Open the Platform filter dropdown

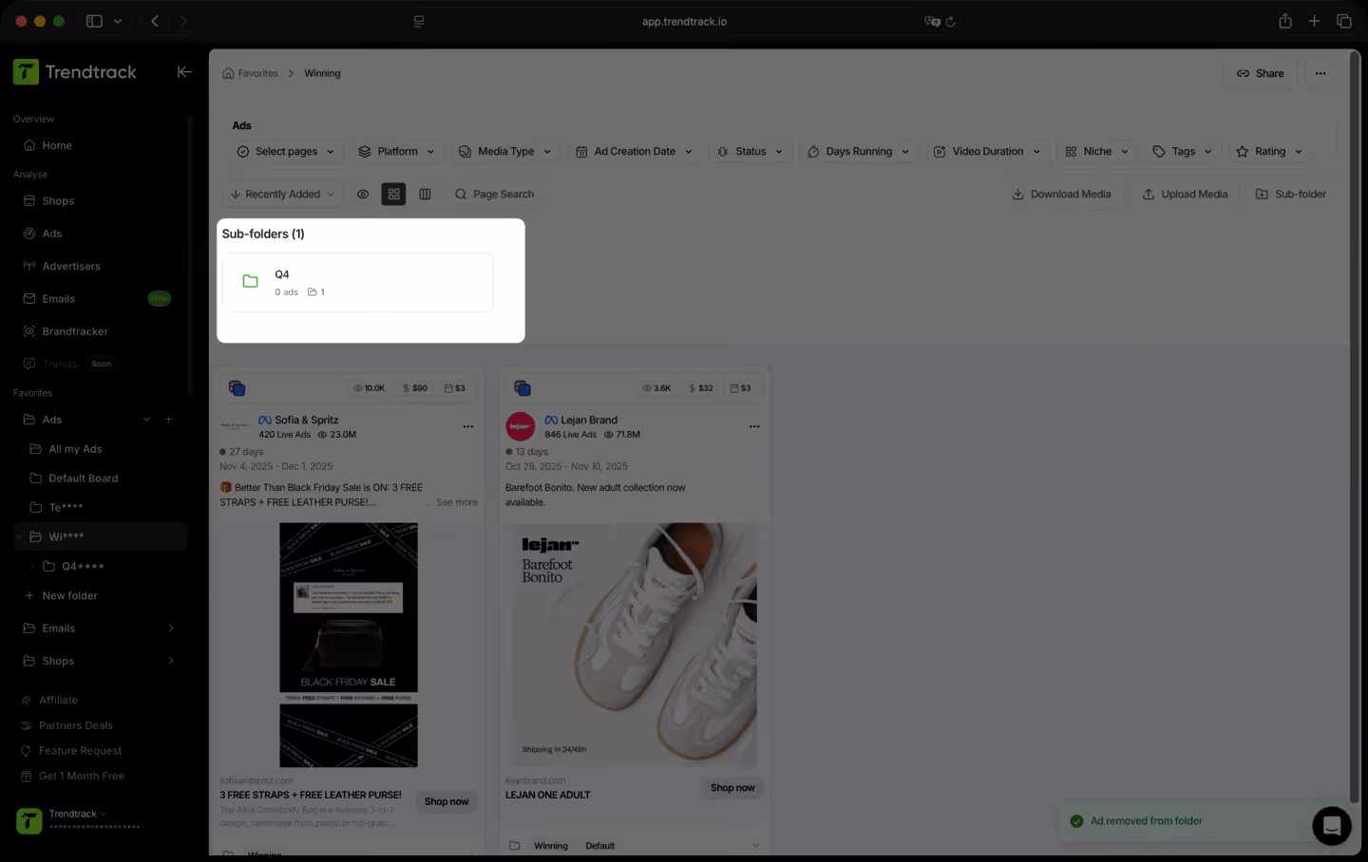point(397,151)
